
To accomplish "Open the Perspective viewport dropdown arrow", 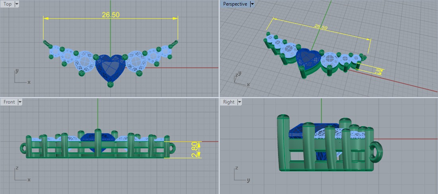I will [x=252, y=4].
